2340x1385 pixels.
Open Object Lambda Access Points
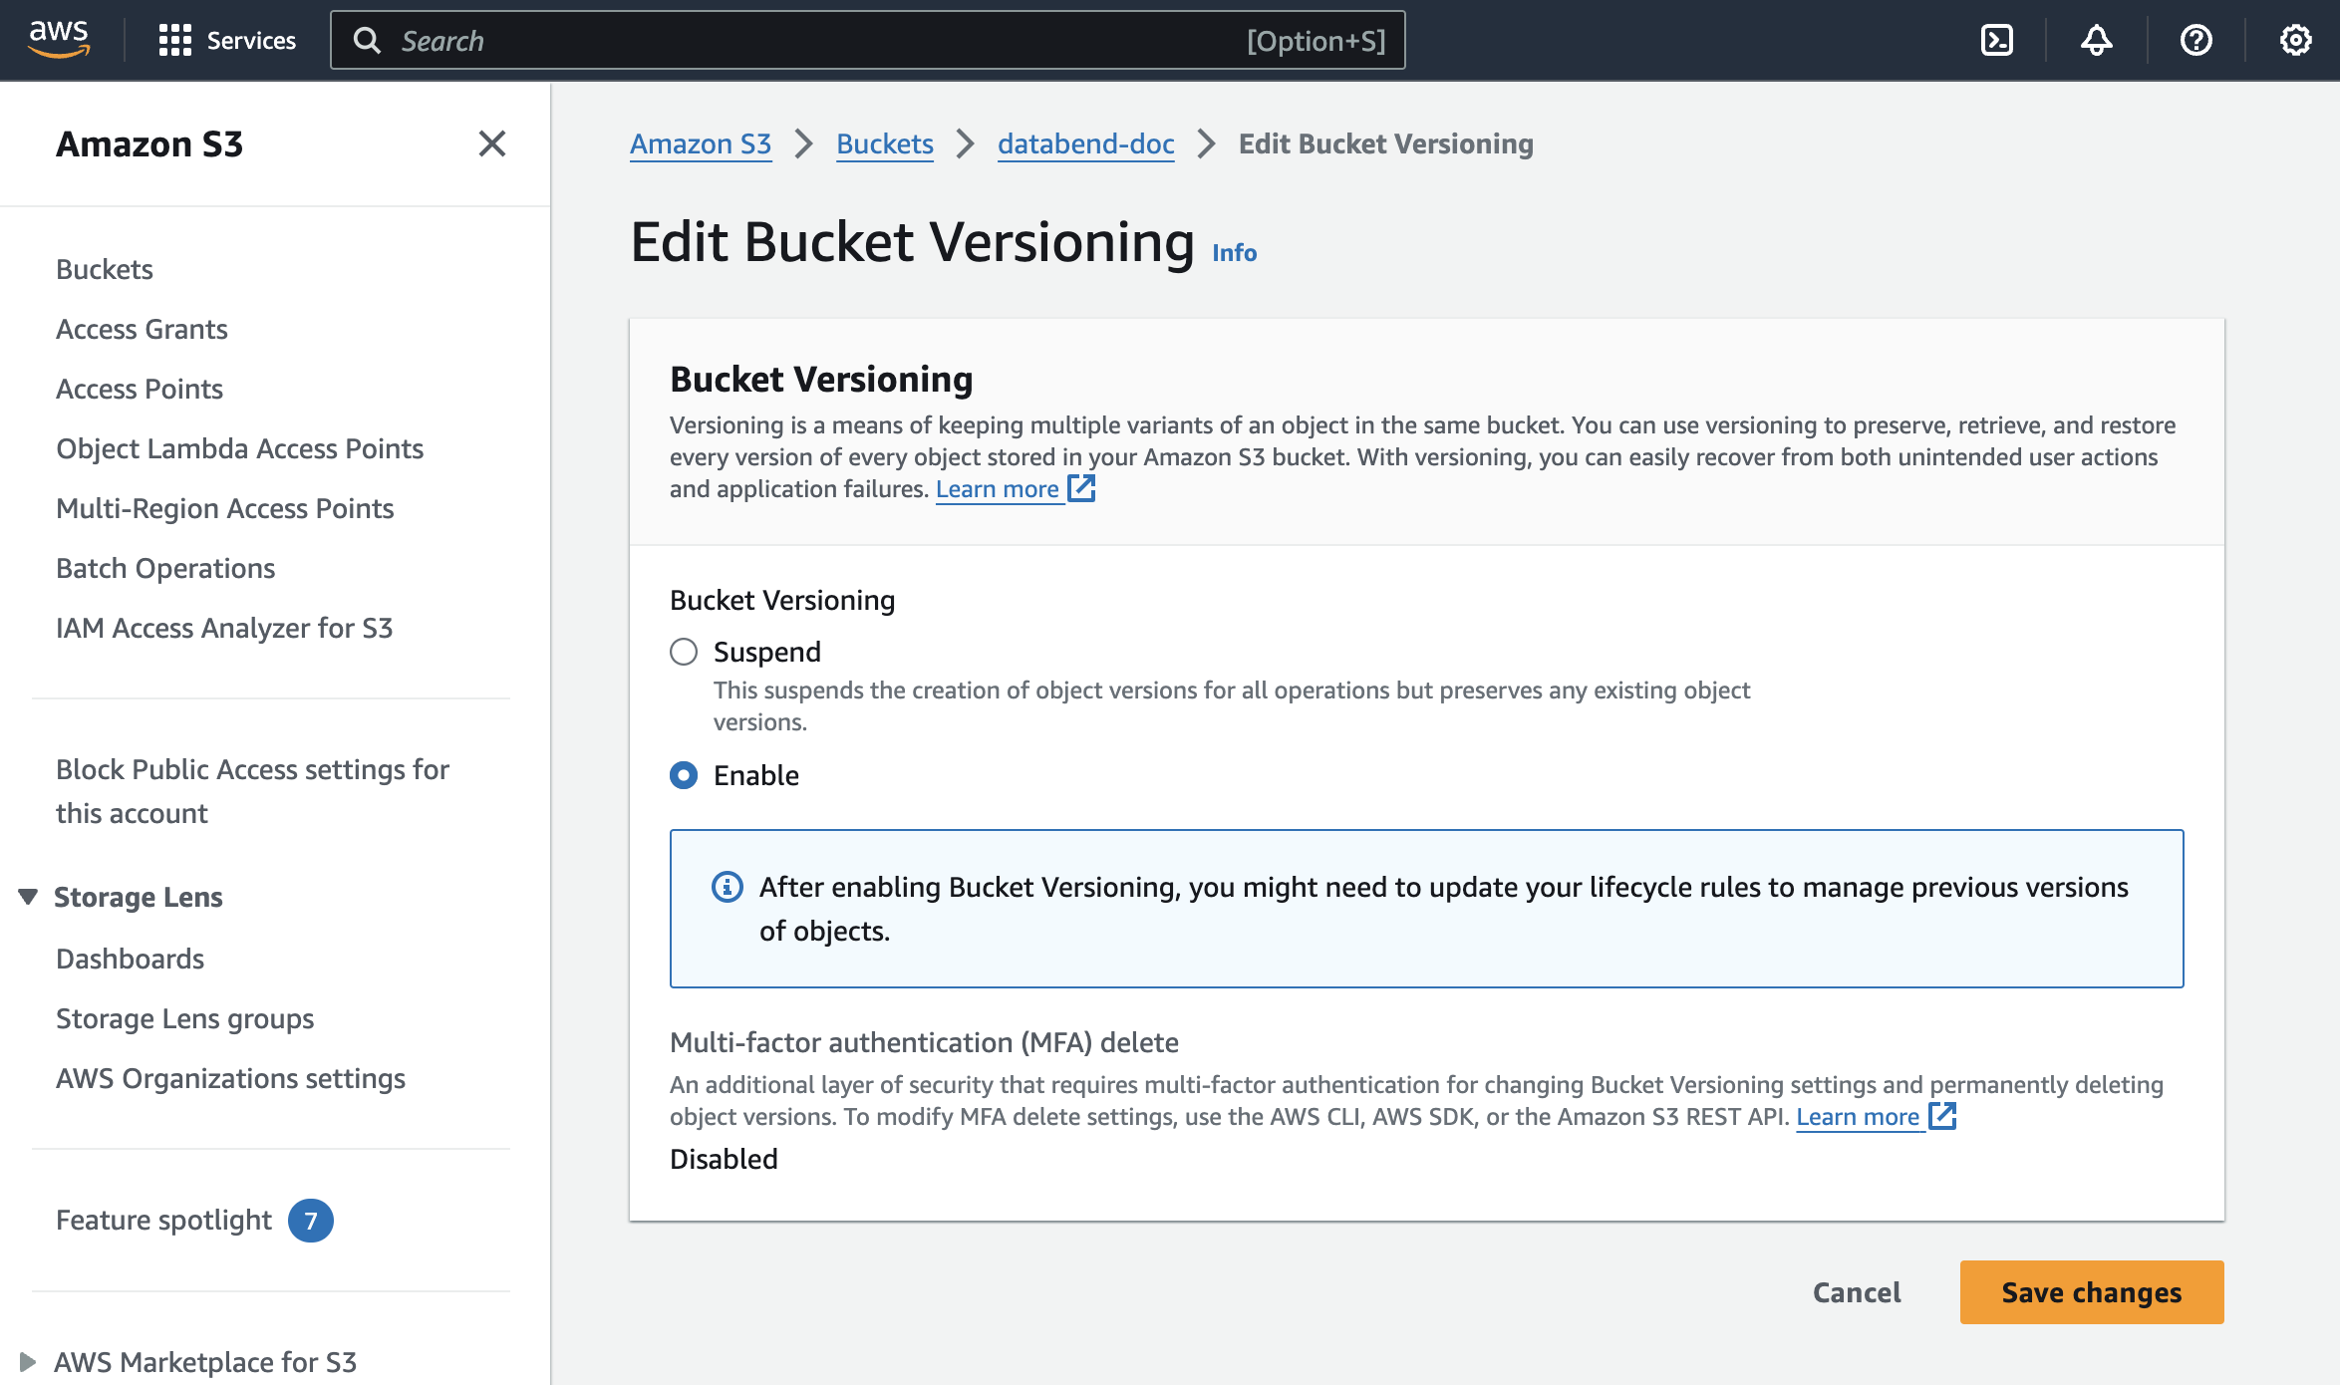click(239, 448)
